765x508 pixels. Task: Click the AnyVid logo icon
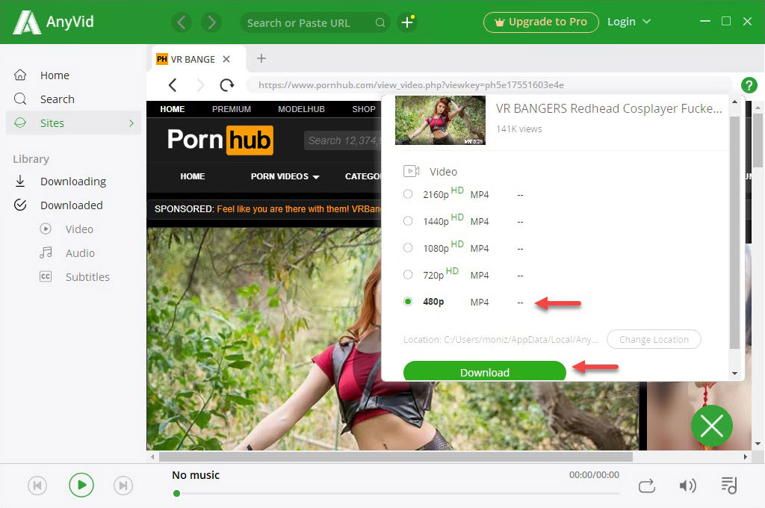[x=26, y=22]
